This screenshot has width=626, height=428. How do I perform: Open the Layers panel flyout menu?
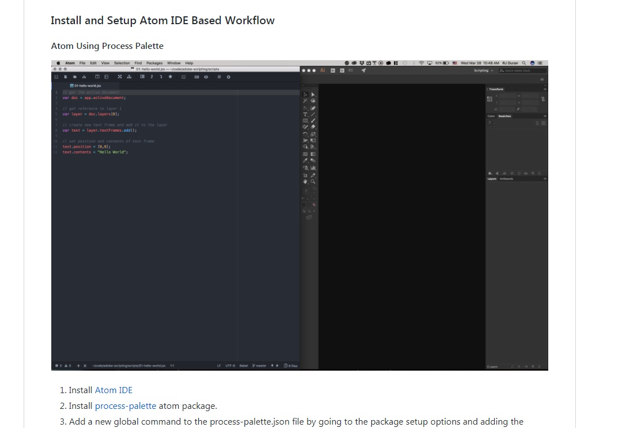click(x=545, y=179)
